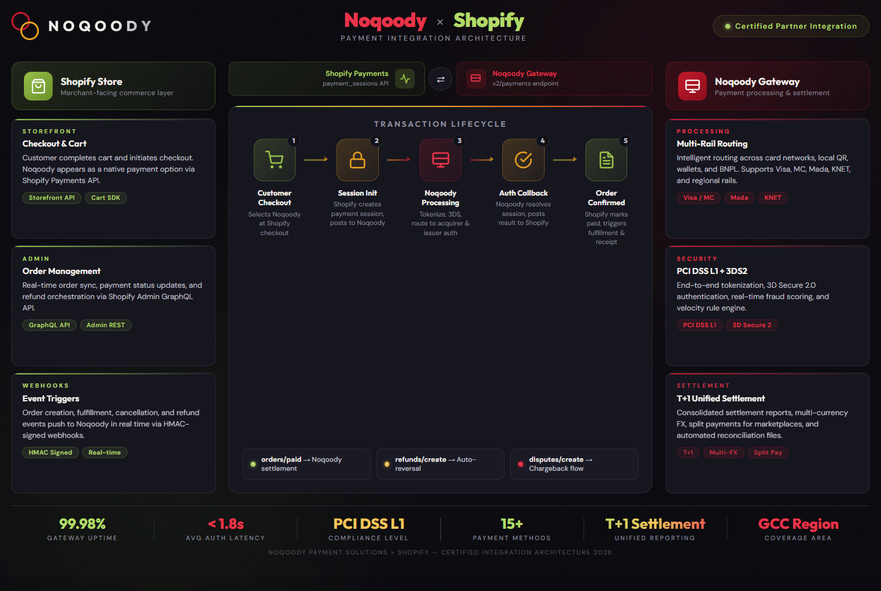Screen dimensions: 881x591
Task: Click the 'Order Management' heading
Action: [x=62, y=271]
